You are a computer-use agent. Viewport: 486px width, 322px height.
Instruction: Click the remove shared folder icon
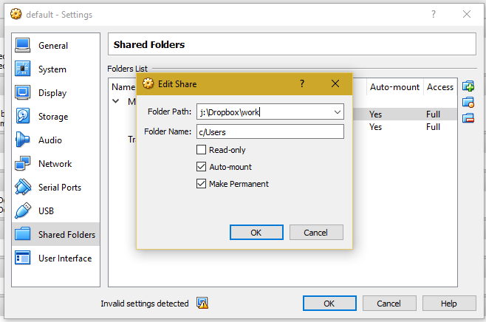pos(468,118)
